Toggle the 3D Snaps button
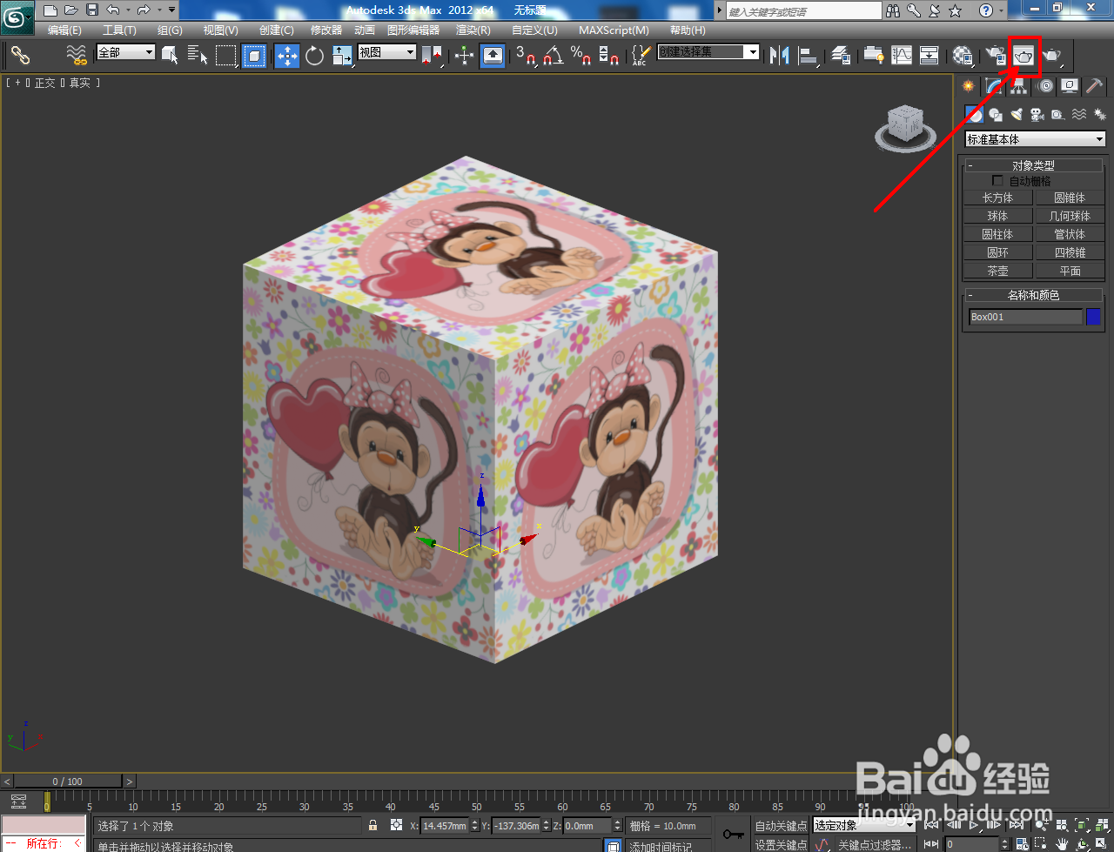 (x=526, y=56)
